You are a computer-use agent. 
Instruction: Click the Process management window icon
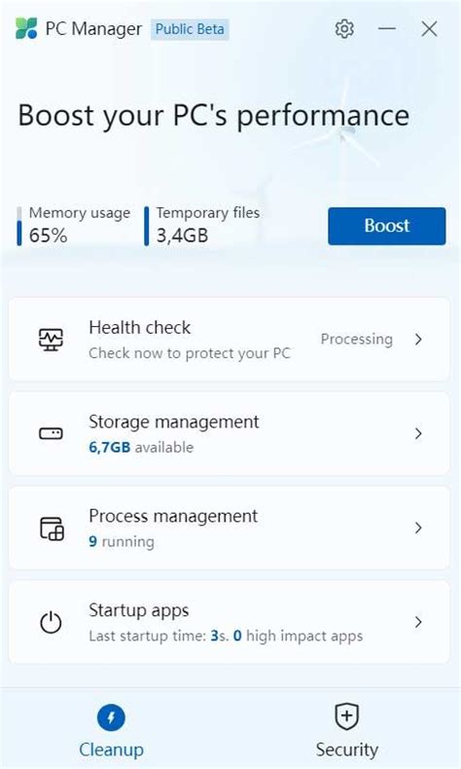pyautogui.click(x=52, y=529)
